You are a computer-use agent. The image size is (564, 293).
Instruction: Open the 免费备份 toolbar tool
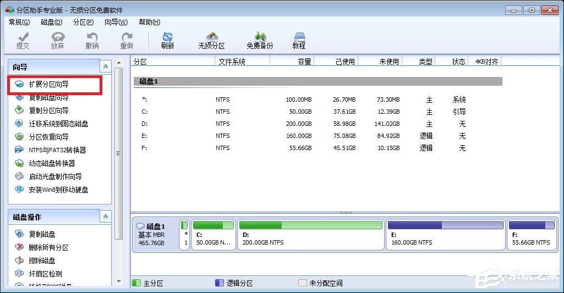[260, 40]
